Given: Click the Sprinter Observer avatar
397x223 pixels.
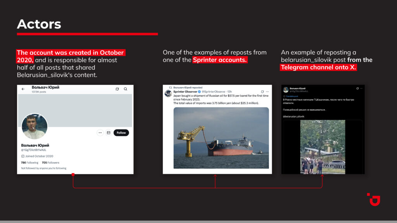Looking at the screenshot, I should [168, 93].
